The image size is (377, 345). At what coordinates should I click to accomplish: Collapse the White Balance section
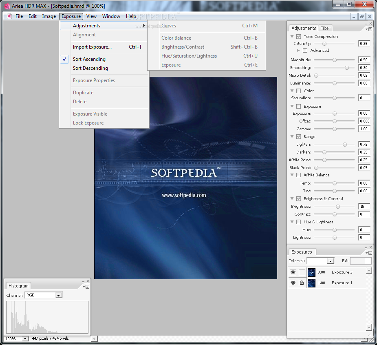(292, 175)
